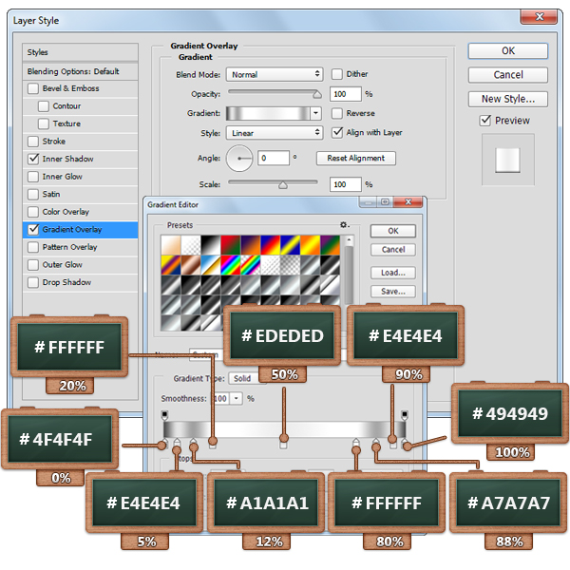Click the Reset Alignment button
Screen dimensions: 570x570
(x=355, y=159)
